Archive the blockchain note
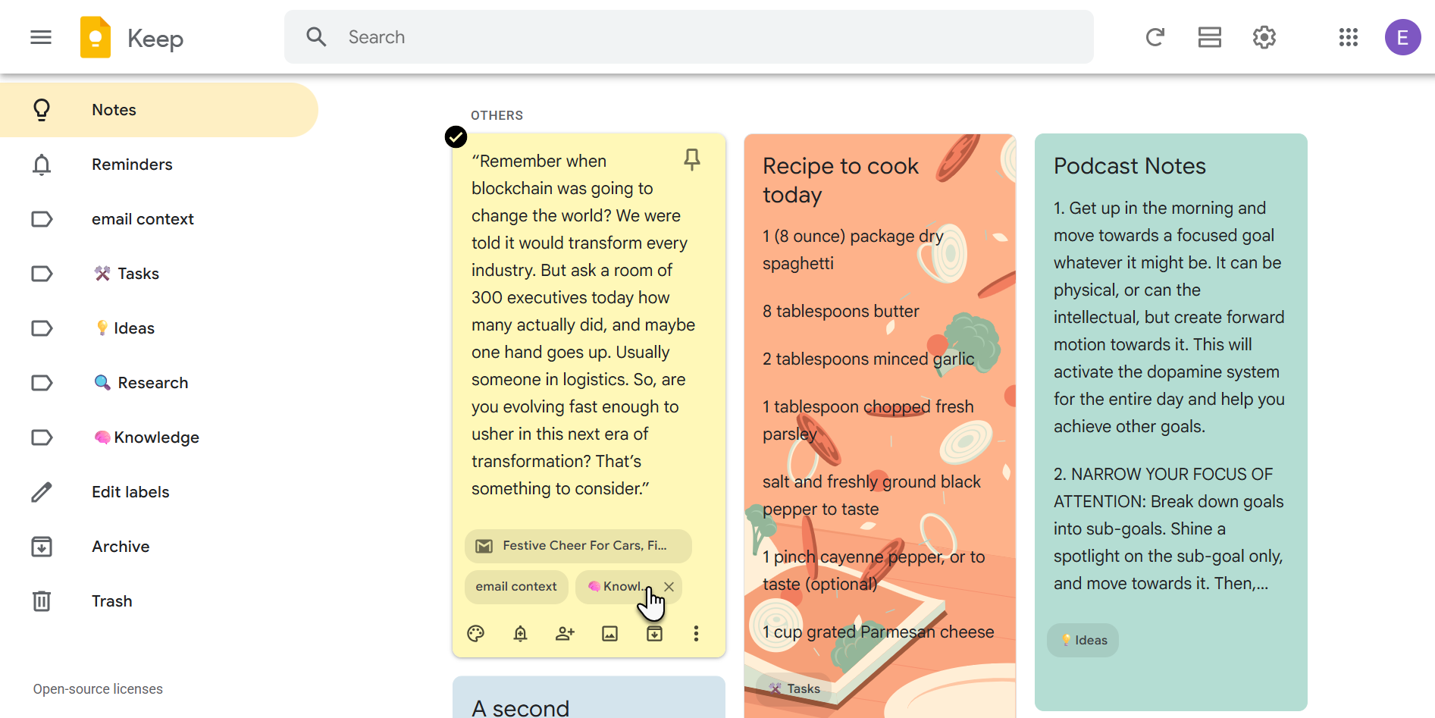Screen dimensions: 1435x718 [654, 634]
